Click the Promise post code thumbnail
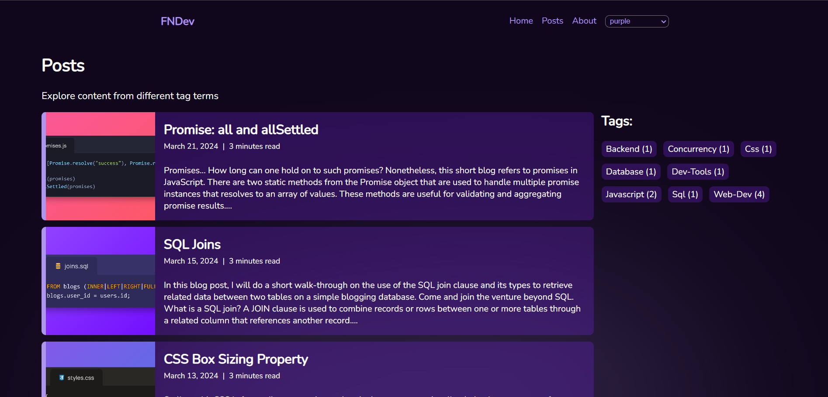The width and height of the screenshot is (828, 397). click(100, 166)
